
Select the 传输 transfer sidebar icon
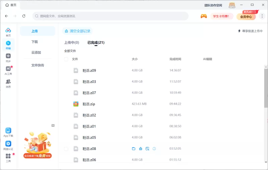[x=8, y=45]
